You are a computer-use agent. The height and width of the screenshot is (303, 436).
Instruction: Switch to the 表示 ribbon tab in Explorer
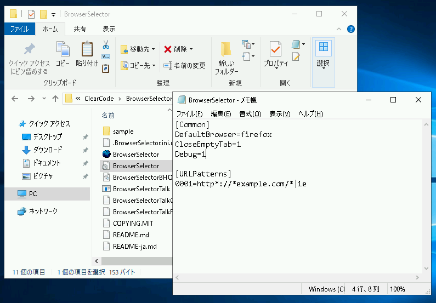[109, 29]
